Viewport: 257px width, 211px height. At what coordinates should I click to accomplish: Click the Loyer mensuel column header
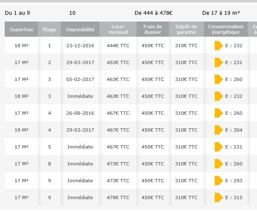[118, 30]
